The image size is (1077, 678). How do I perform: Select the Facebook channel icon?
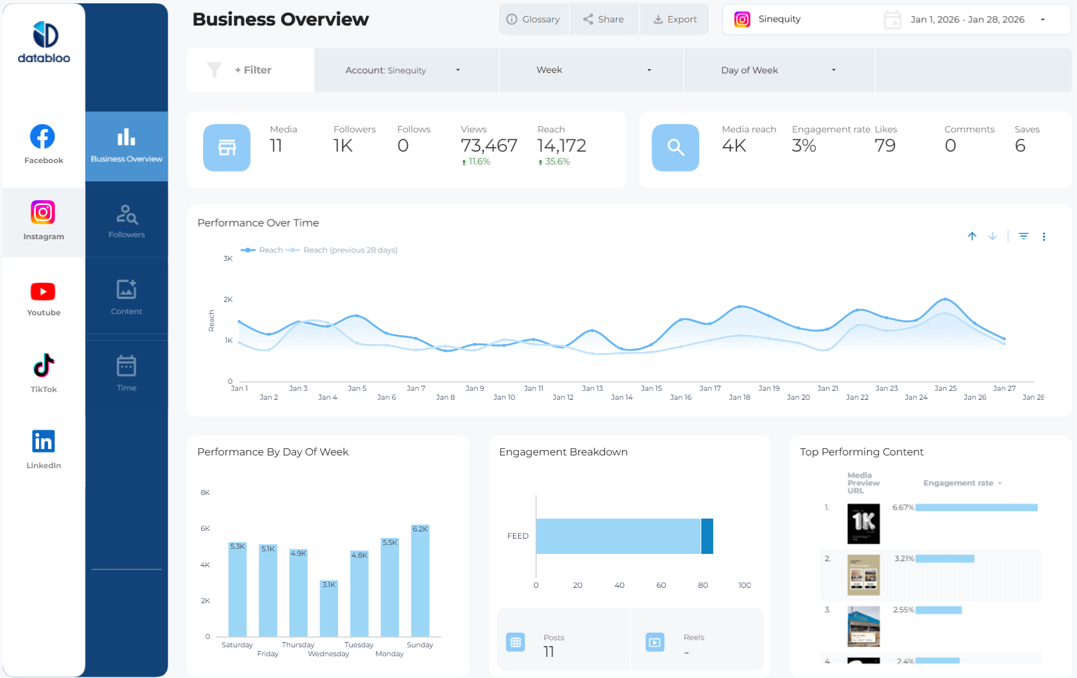pyautogui.click(x=42, y=143)
